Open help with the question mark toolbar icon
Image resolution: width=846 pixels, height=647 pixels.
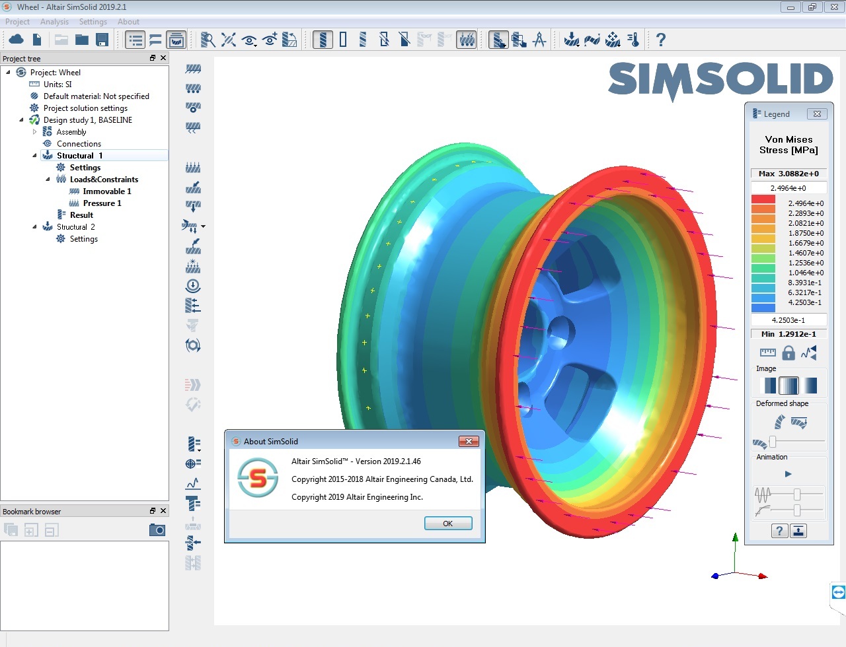point(660,40)
